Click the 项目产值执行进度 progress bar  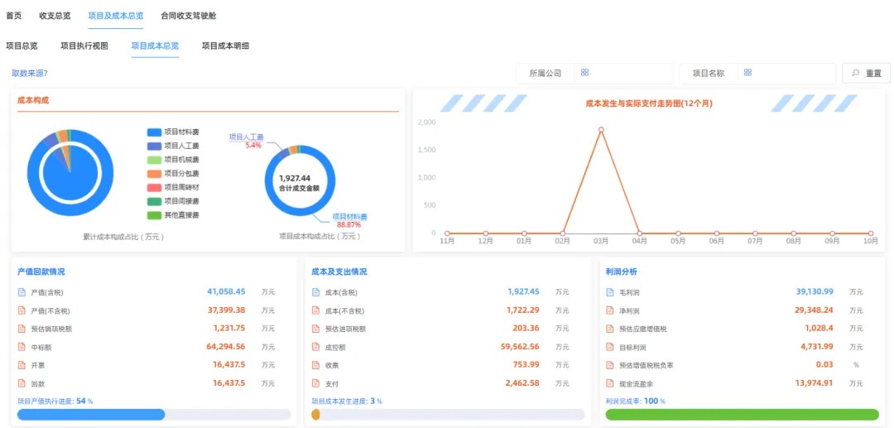click(154, 414)
